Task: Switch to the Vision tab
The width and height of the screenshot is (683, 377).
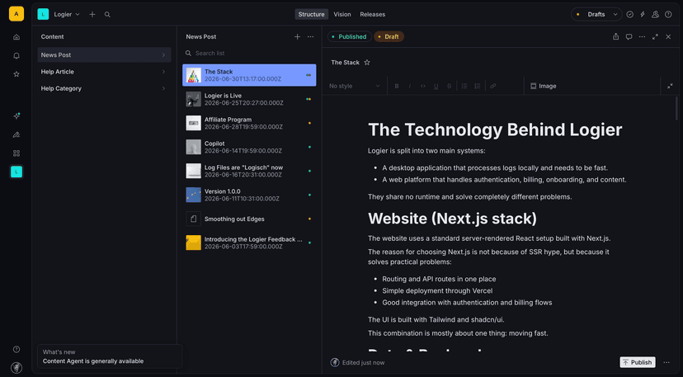Action: pyautogui.click(x=342, y=14)
